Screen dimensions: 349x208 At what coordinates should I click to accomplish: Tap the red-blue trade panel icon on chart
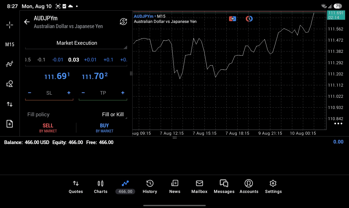click(233, 19)
